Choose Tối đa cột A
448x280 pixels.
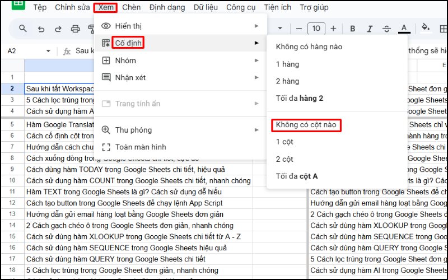[337, 176]
